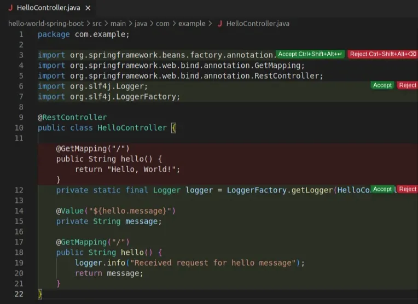This screenshot has width=418, height=304.
Task: Accept the slf4j Logger import change
Action: [x=382, y=85]
